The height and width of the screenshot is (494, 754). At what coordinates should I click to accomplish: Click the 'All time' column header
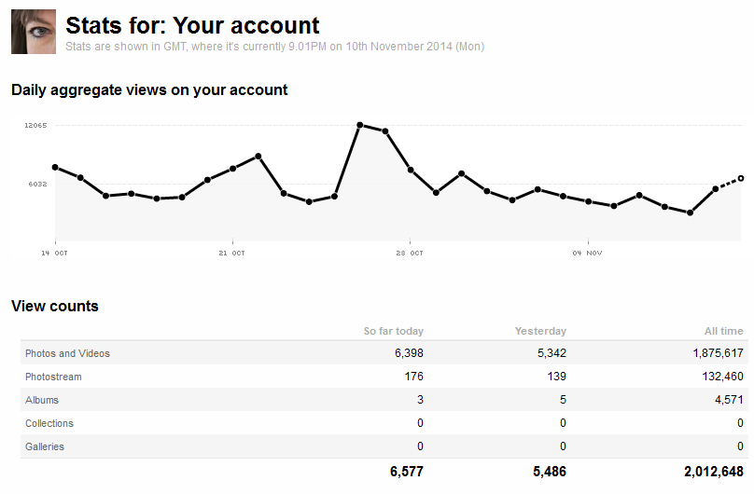point(724,331)
